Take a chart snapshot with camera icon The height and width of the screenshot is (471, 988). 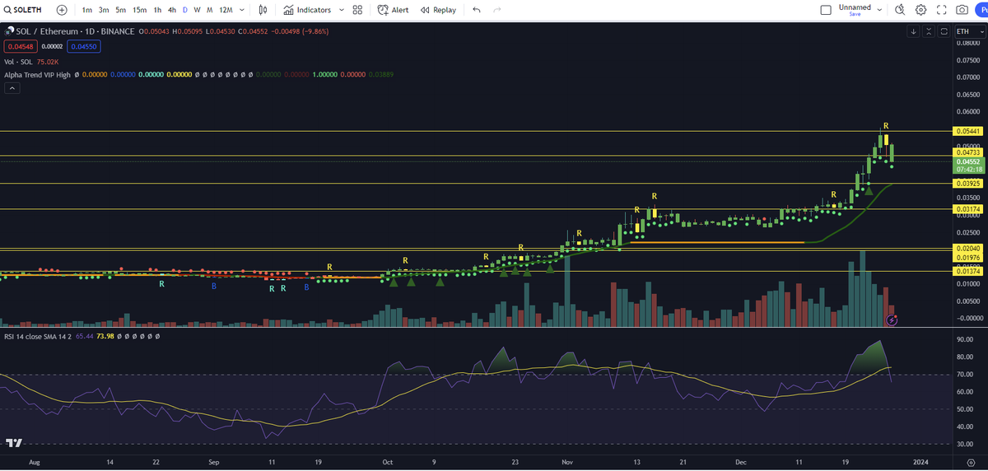coord(962,10)
